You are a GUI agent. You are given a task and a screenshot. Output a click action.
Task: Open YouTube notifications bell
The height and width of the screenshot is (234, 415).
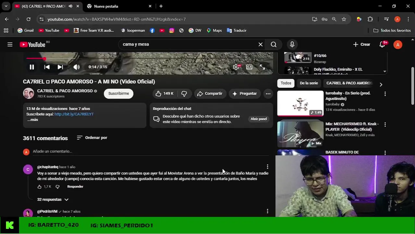pos(383,45)
